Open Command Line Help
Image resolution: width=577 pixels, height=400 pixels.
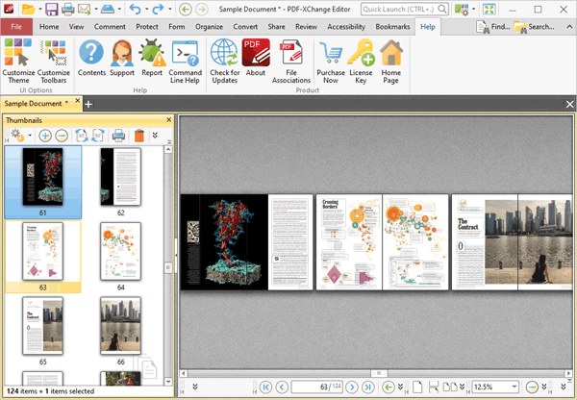185,62
